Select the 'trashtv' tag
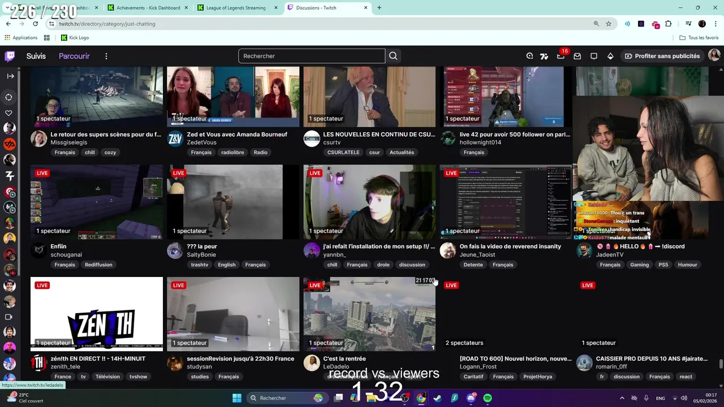Screen dimensions: 724x407 click(x=200, y=265)
